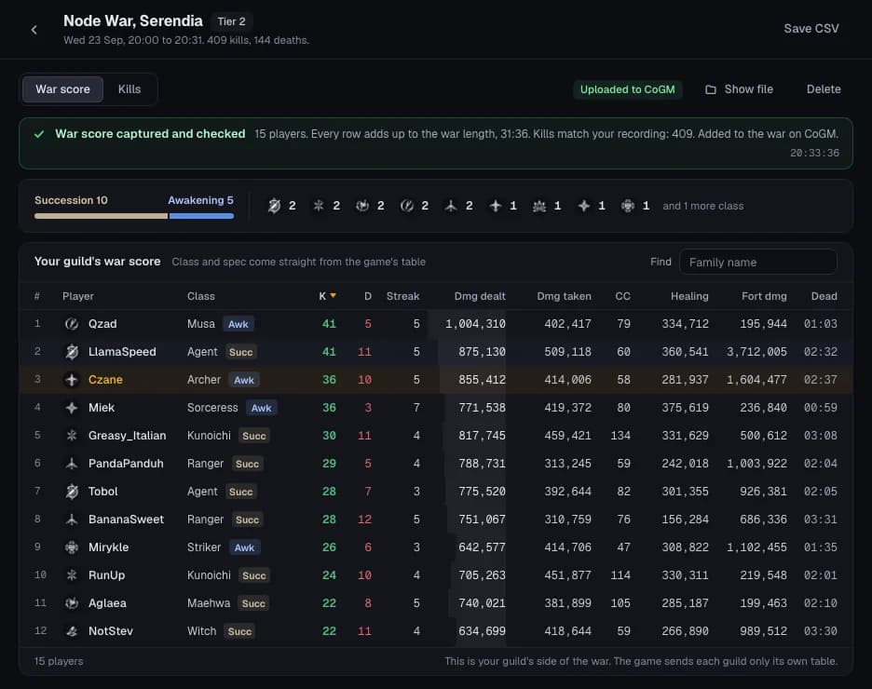Select Qzad's damage dealt 1,004,310
Screen dimensions: 872x689
475,324
